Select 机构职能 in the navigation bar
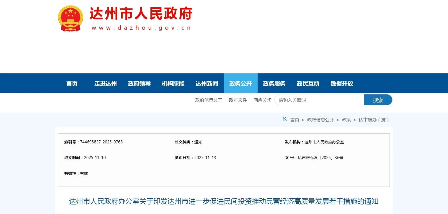The image size is (448, 214). click(173, 83)
